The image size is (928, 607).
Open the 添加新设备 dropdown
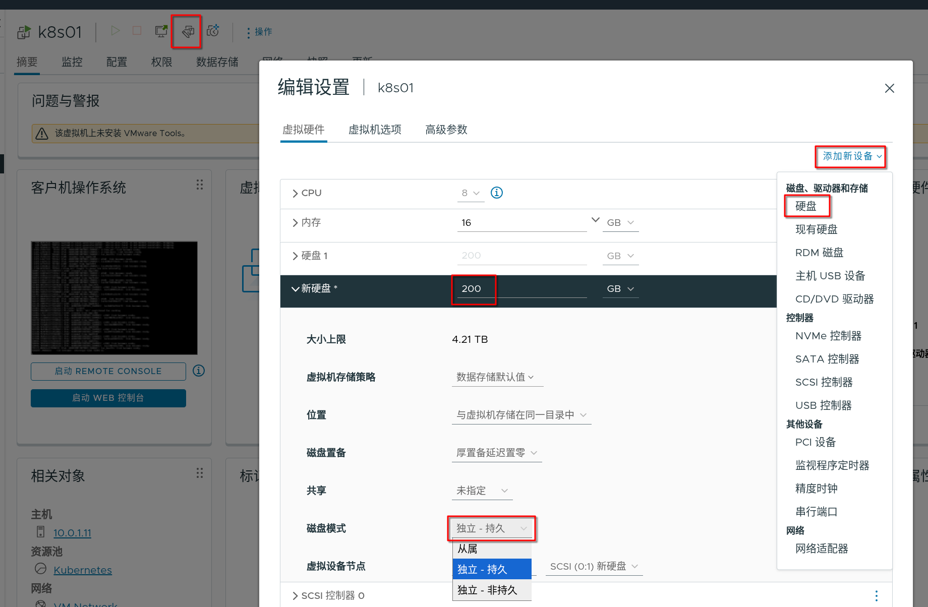(x=851, y=156)
